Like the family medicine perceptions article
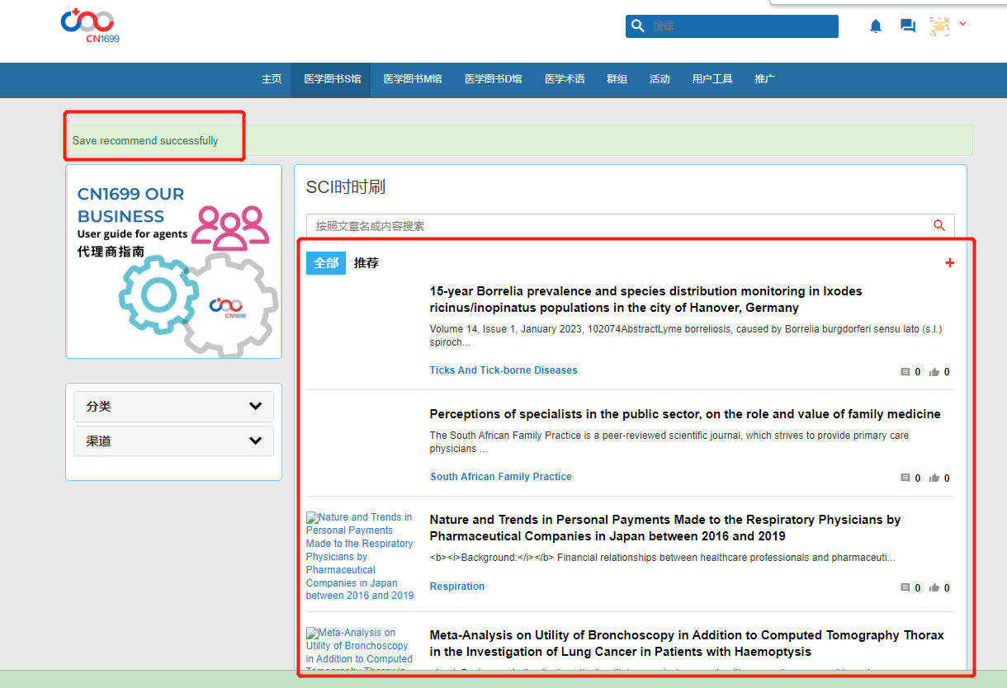Viewport: 1007px width, 688px height. (934, 478)
